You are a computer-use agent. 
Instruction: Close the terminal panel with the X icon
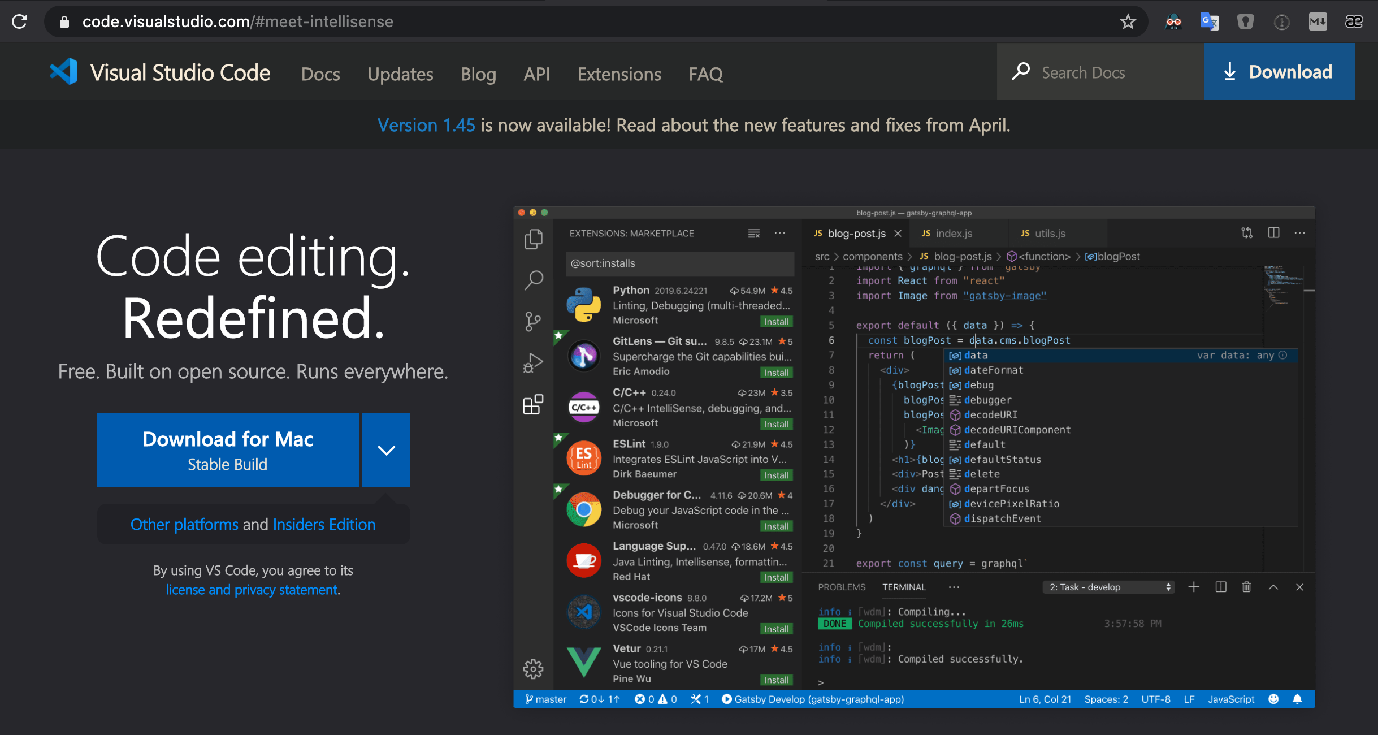click(1299, 587)
